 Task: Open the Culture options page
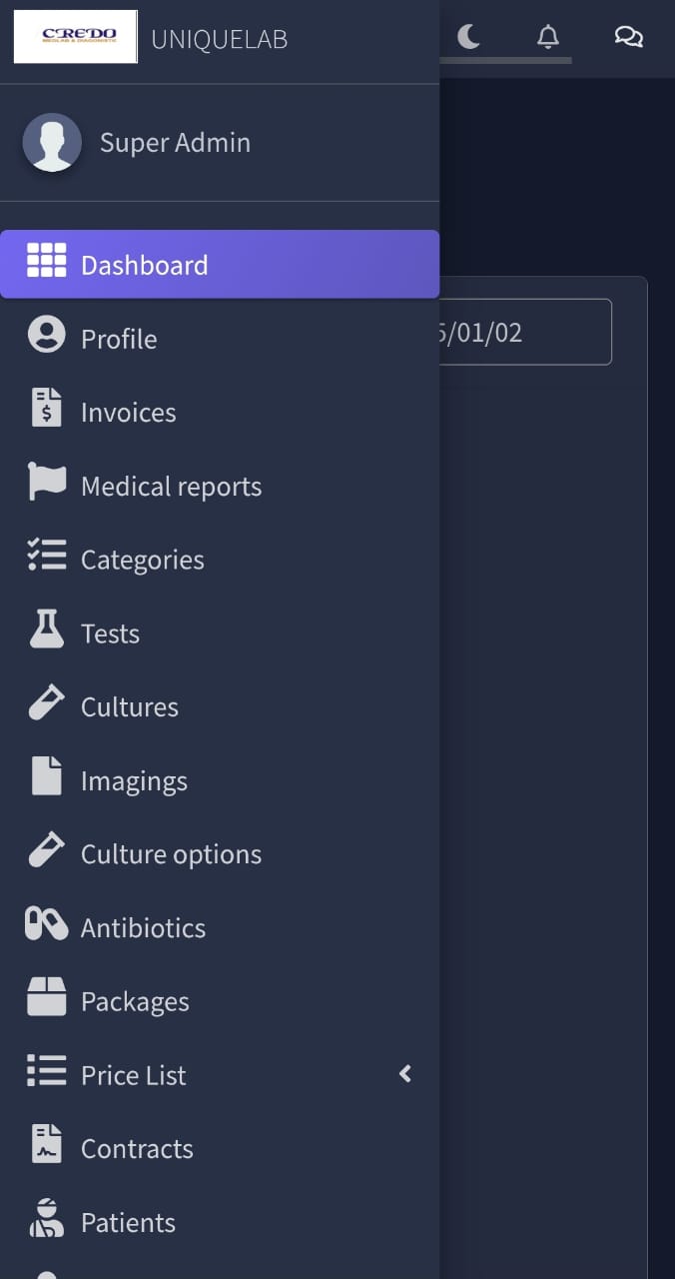point(171,854)
